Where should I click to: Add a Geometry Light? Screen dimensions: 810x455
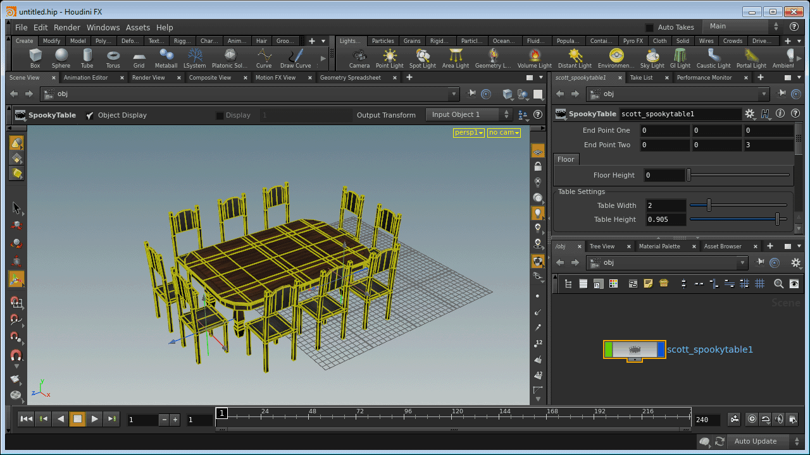[x=493, y=58]
